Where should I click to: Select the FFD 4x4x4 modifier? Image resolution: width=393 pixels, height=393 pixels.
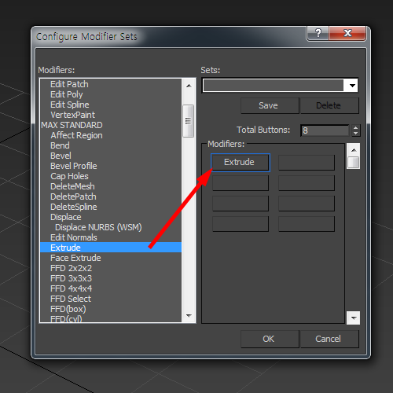[x=71, y=288]
